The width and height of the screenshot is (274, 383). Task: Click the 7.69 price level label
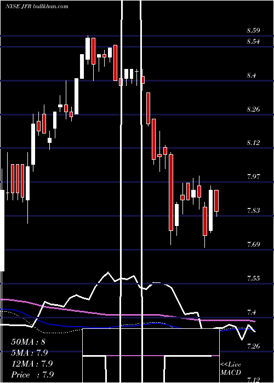[253, 245]
